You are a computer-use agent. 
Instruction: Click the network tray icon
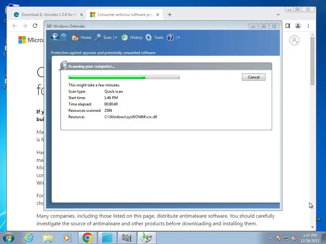coord(286,238)
